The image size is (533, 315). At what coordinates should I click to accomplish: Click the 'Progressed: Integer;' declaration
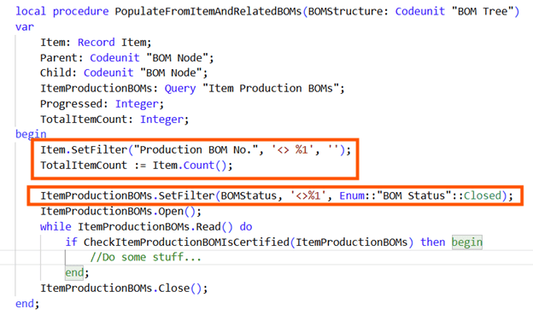(102, 103)
